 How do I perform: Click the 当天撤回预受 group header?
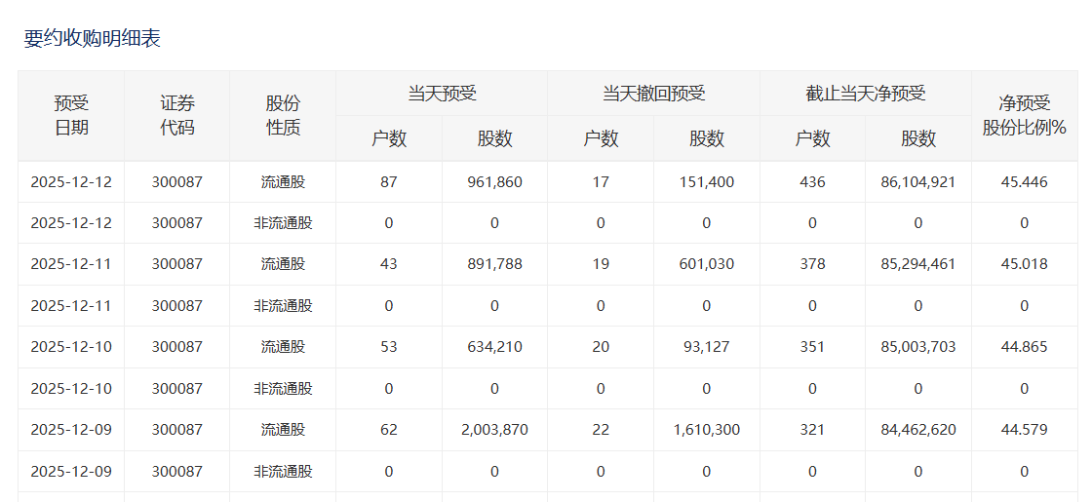click(653, 94)
